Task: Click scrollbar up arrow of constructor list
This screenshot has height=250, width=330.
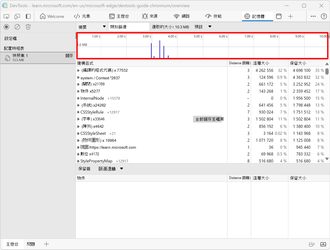Action: pyautogui.click(x=327, y=64)
